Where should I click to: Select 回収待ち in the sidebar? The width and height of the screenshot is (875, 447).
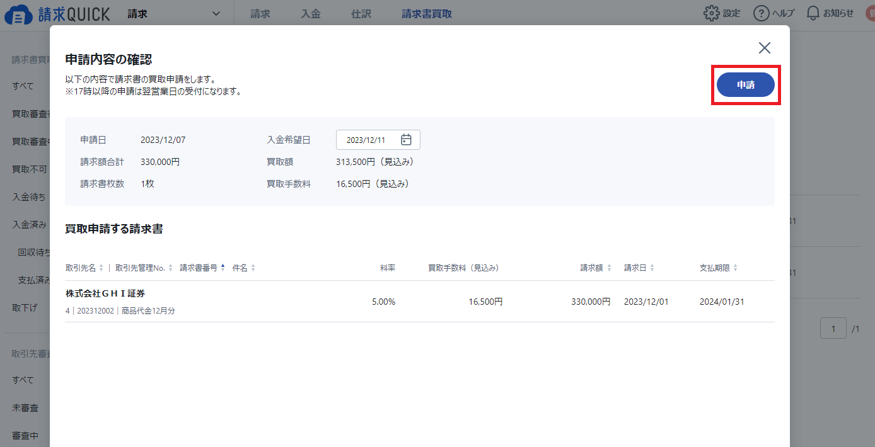[34, 252]
